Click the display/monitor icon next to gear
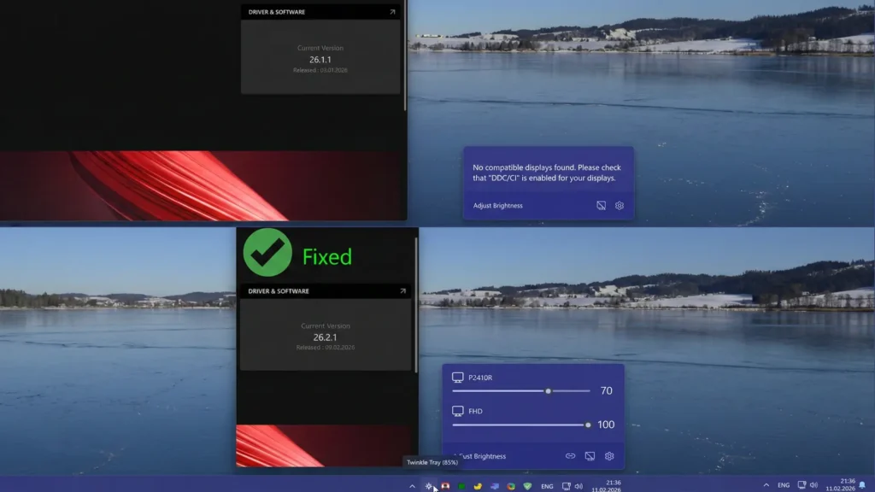This screenshot has height=492, width=875. coord(590,456)
